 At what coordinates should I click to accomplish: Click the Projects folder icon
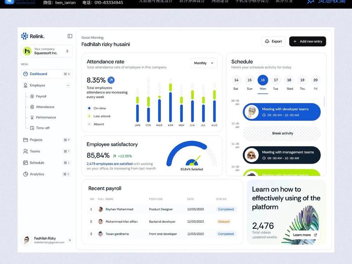tap(26, 140)
